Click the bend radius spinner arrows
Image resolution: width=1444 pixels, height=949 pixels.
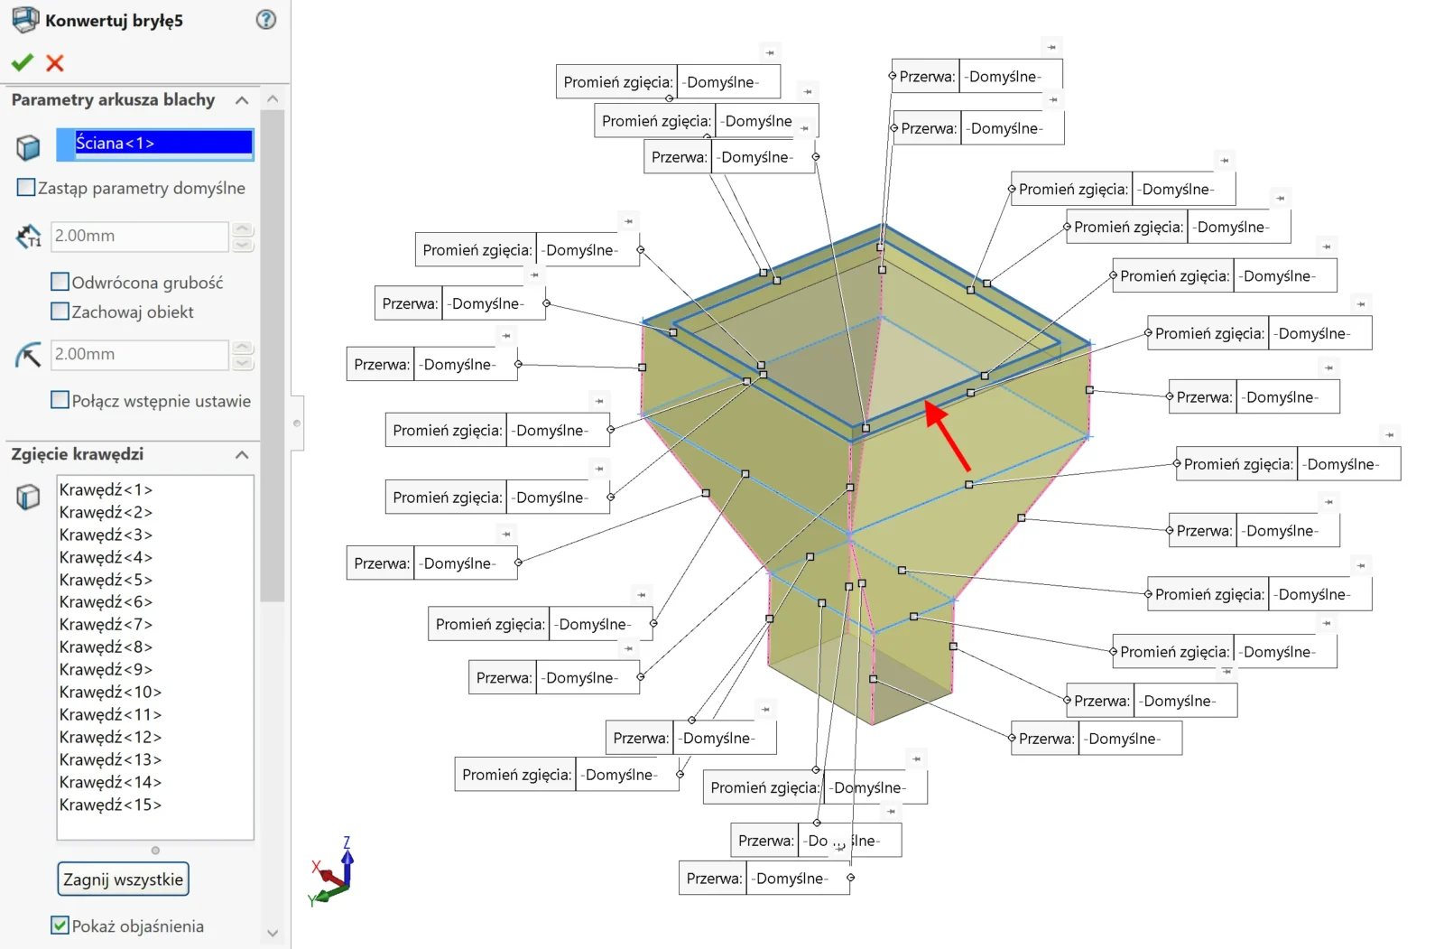click(244, 355)
